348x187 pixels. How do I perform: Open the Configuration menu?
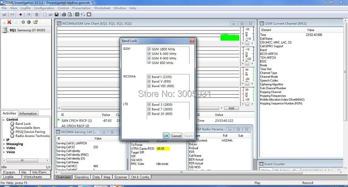point(44,8)
